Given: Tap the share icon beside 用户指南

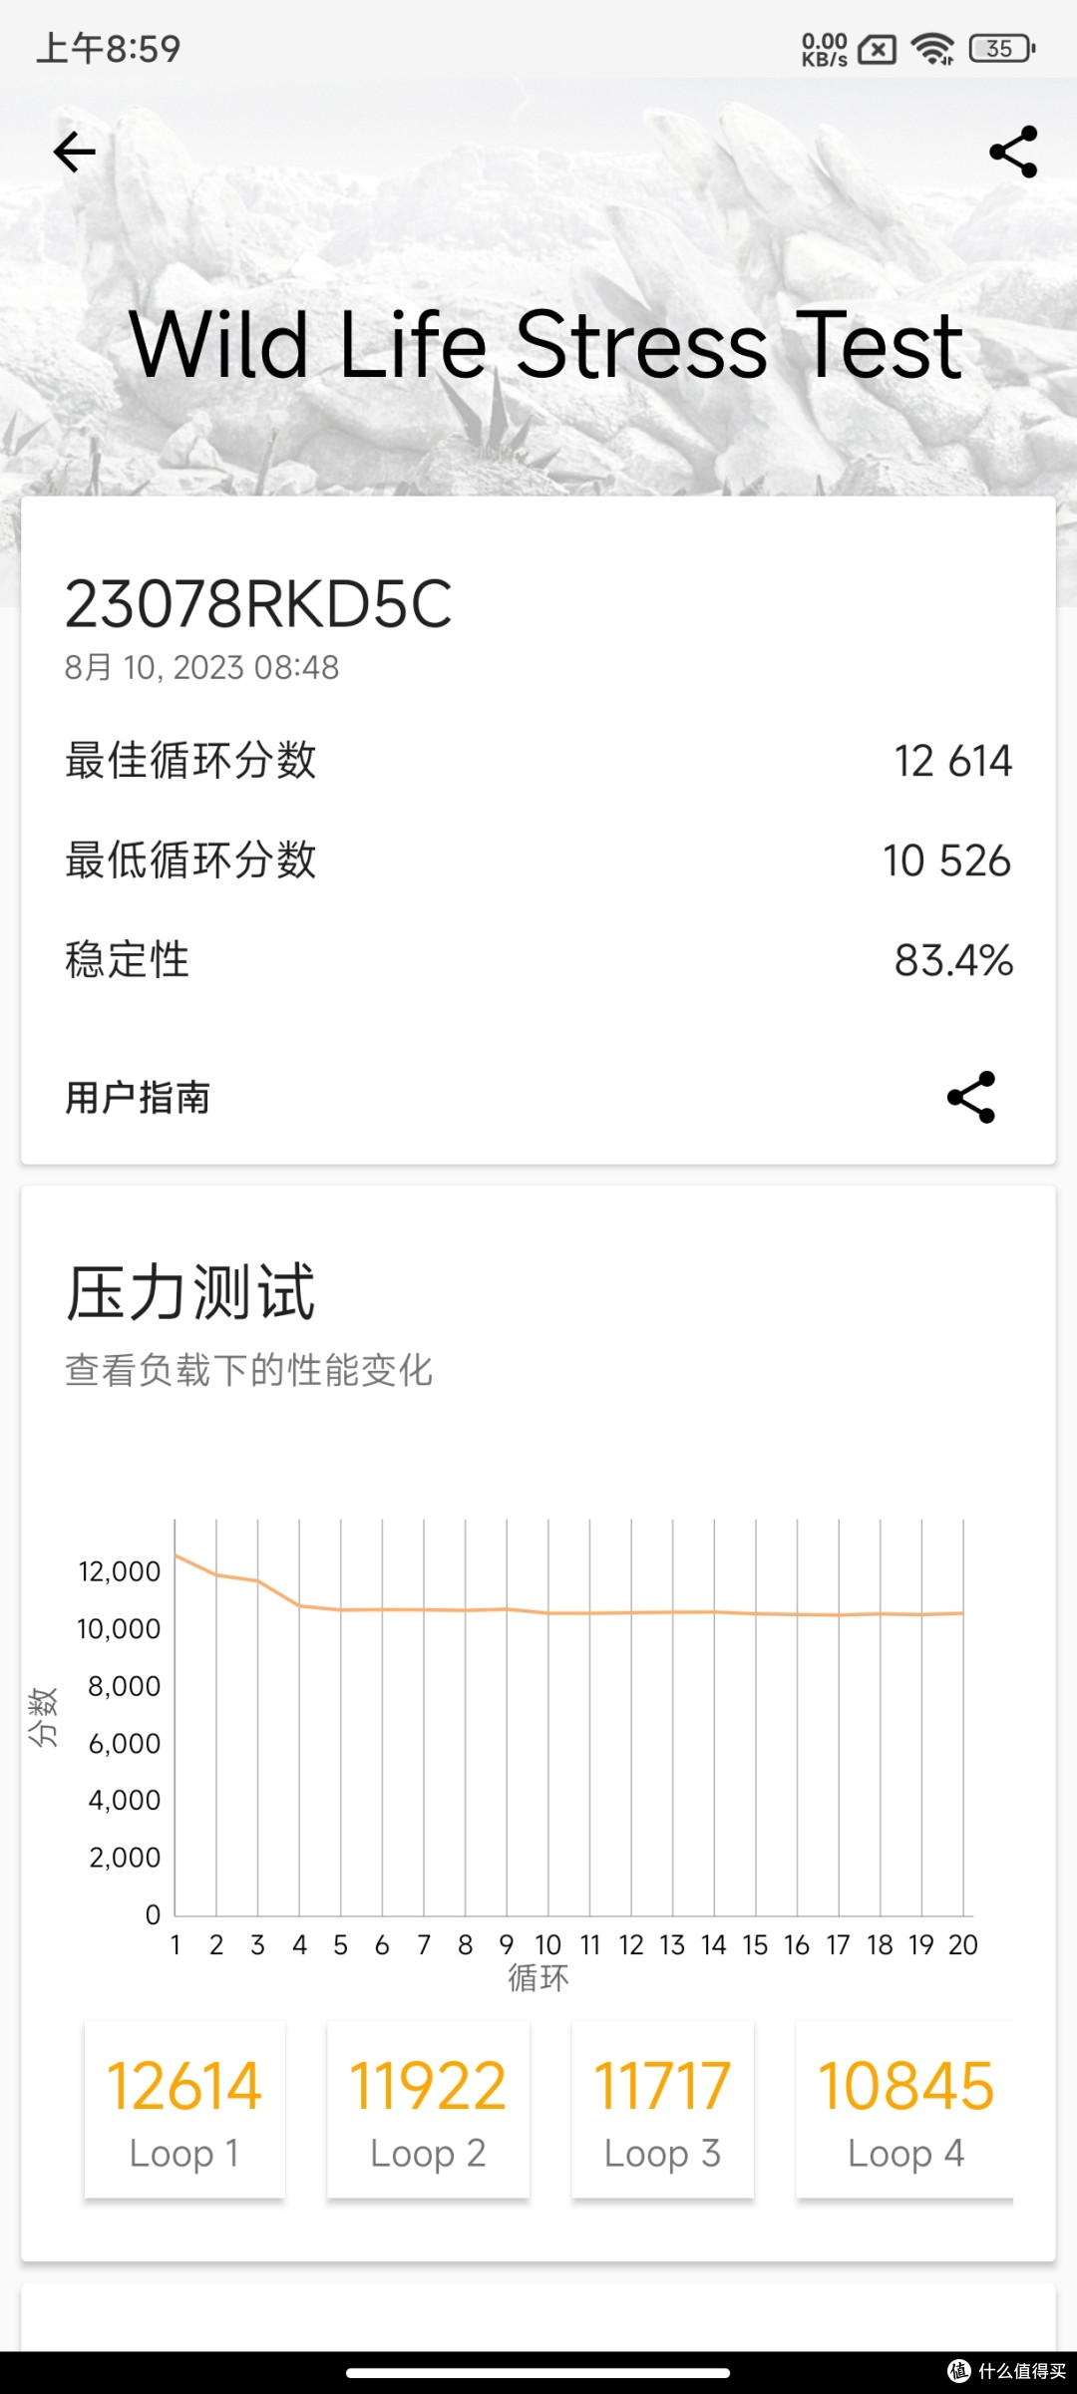Looking at the screenshot, I should (x=971, y=1097).
